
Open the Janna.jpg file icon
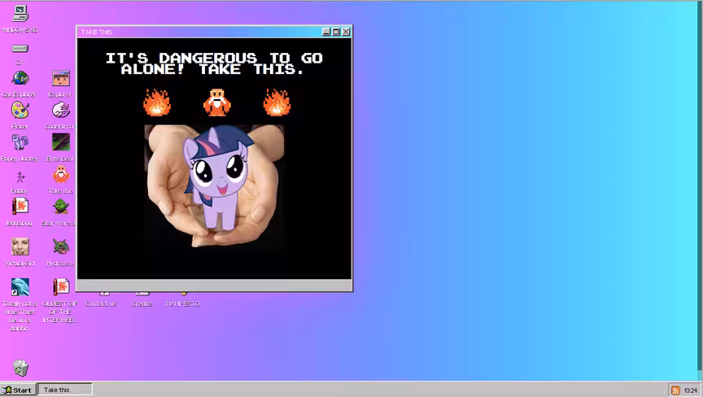(20, 207)
